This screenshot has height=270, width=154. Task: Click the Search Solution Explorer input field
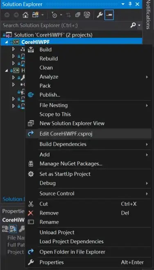(65, 25)
